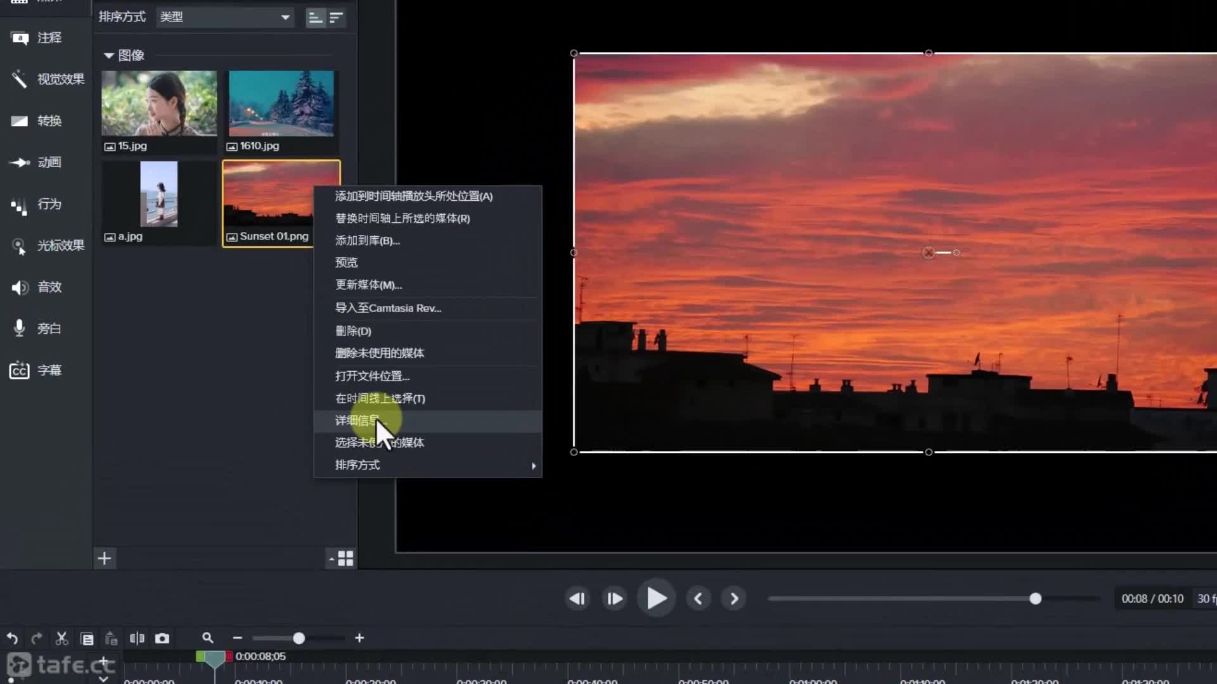1217x684 pixels.
Task: Click the sunset image on canvas
Action: 895,253
